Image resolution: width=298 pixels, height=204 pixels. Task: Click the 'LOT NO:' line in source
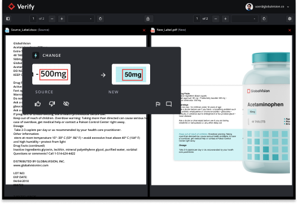[19, 173]
